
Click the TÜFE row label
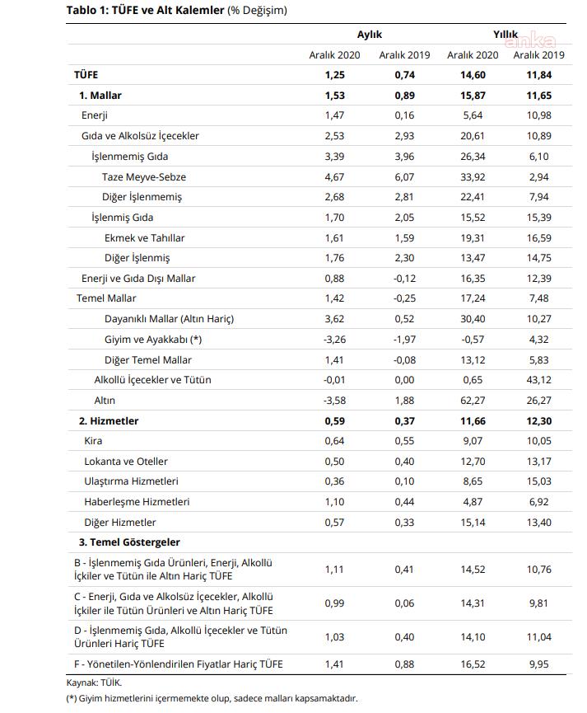click(86, 74)
